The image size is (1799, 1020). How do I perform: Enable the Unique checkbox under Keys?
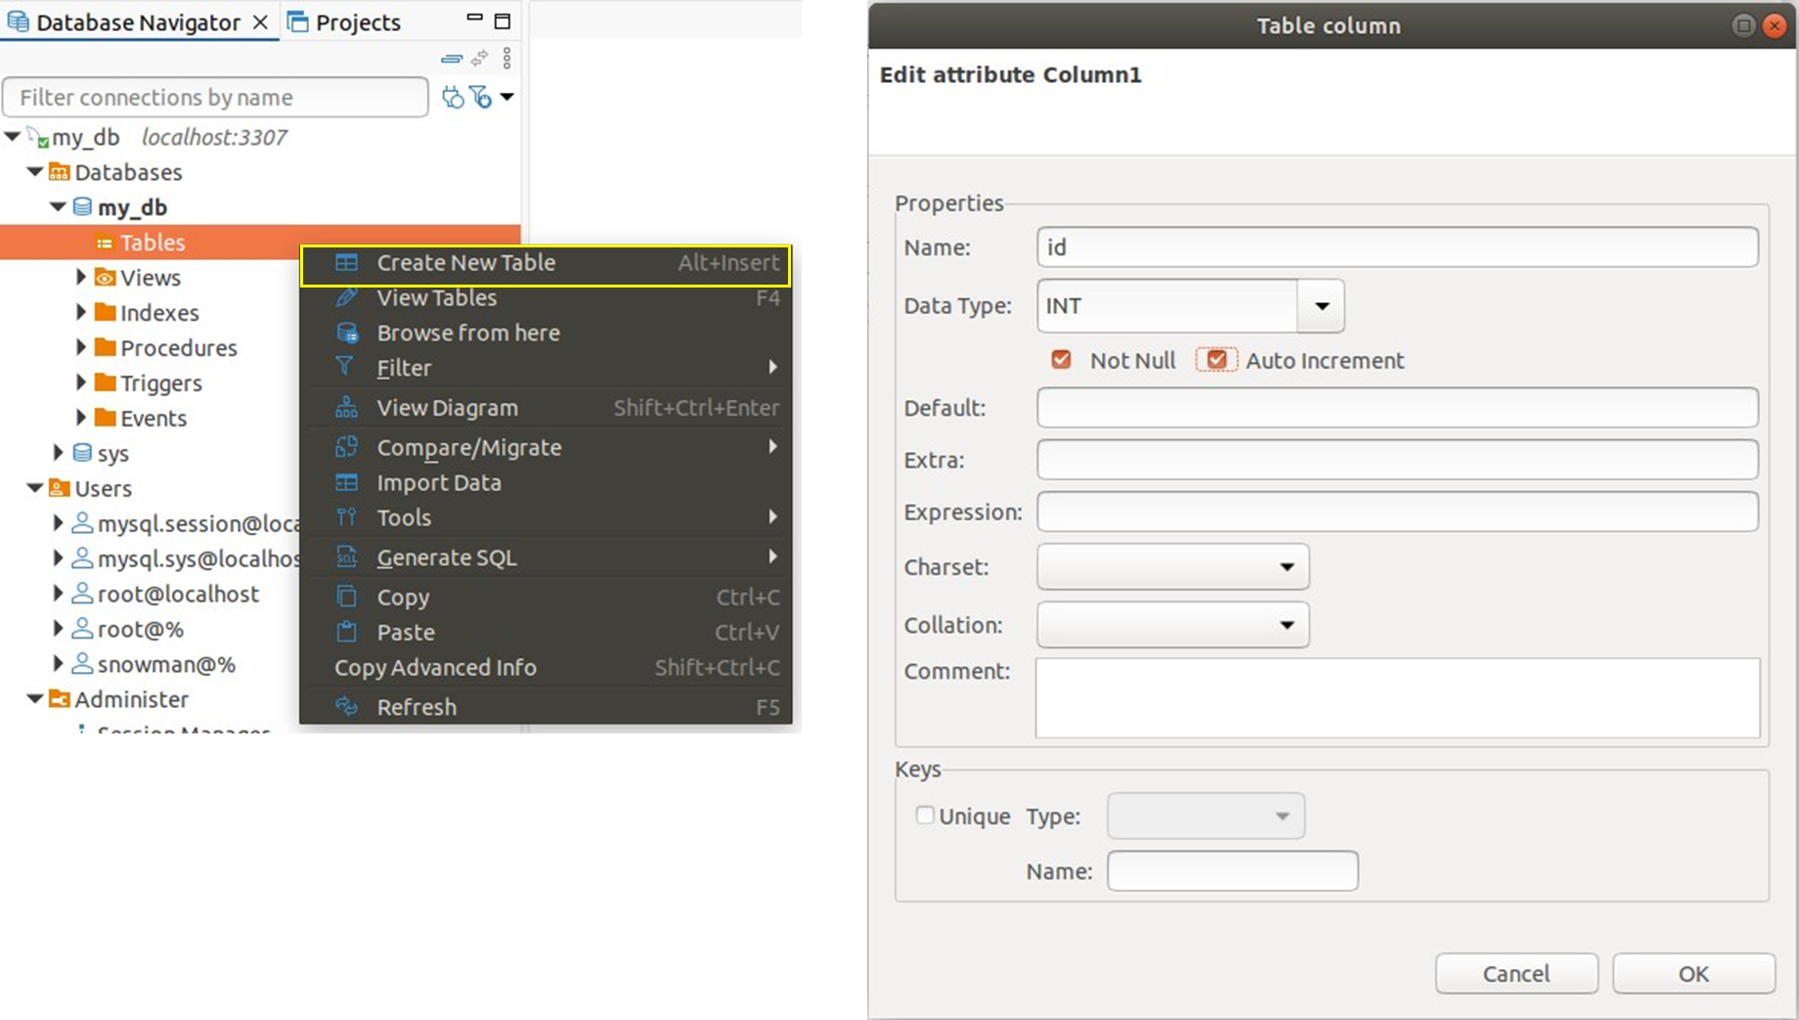pos(924,816)
